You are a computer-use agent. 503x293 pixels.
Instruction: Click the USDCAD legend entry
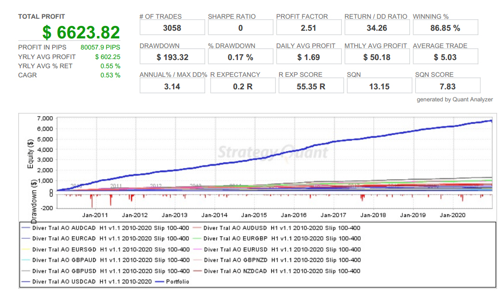[x=86, y=282]
